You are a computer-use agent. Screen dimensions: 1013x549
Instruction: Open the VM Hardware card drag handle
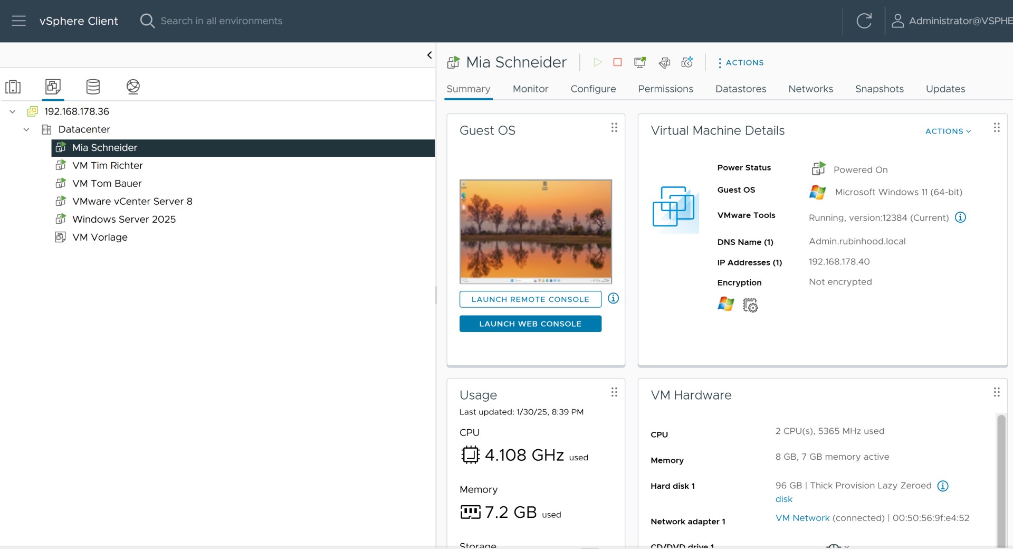click(997, 392)
